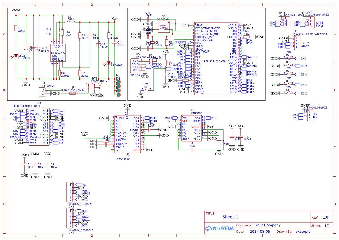Click the STM32F103CXT6 part name
This screenshot has height=240, width=339.
pos(215,62)
